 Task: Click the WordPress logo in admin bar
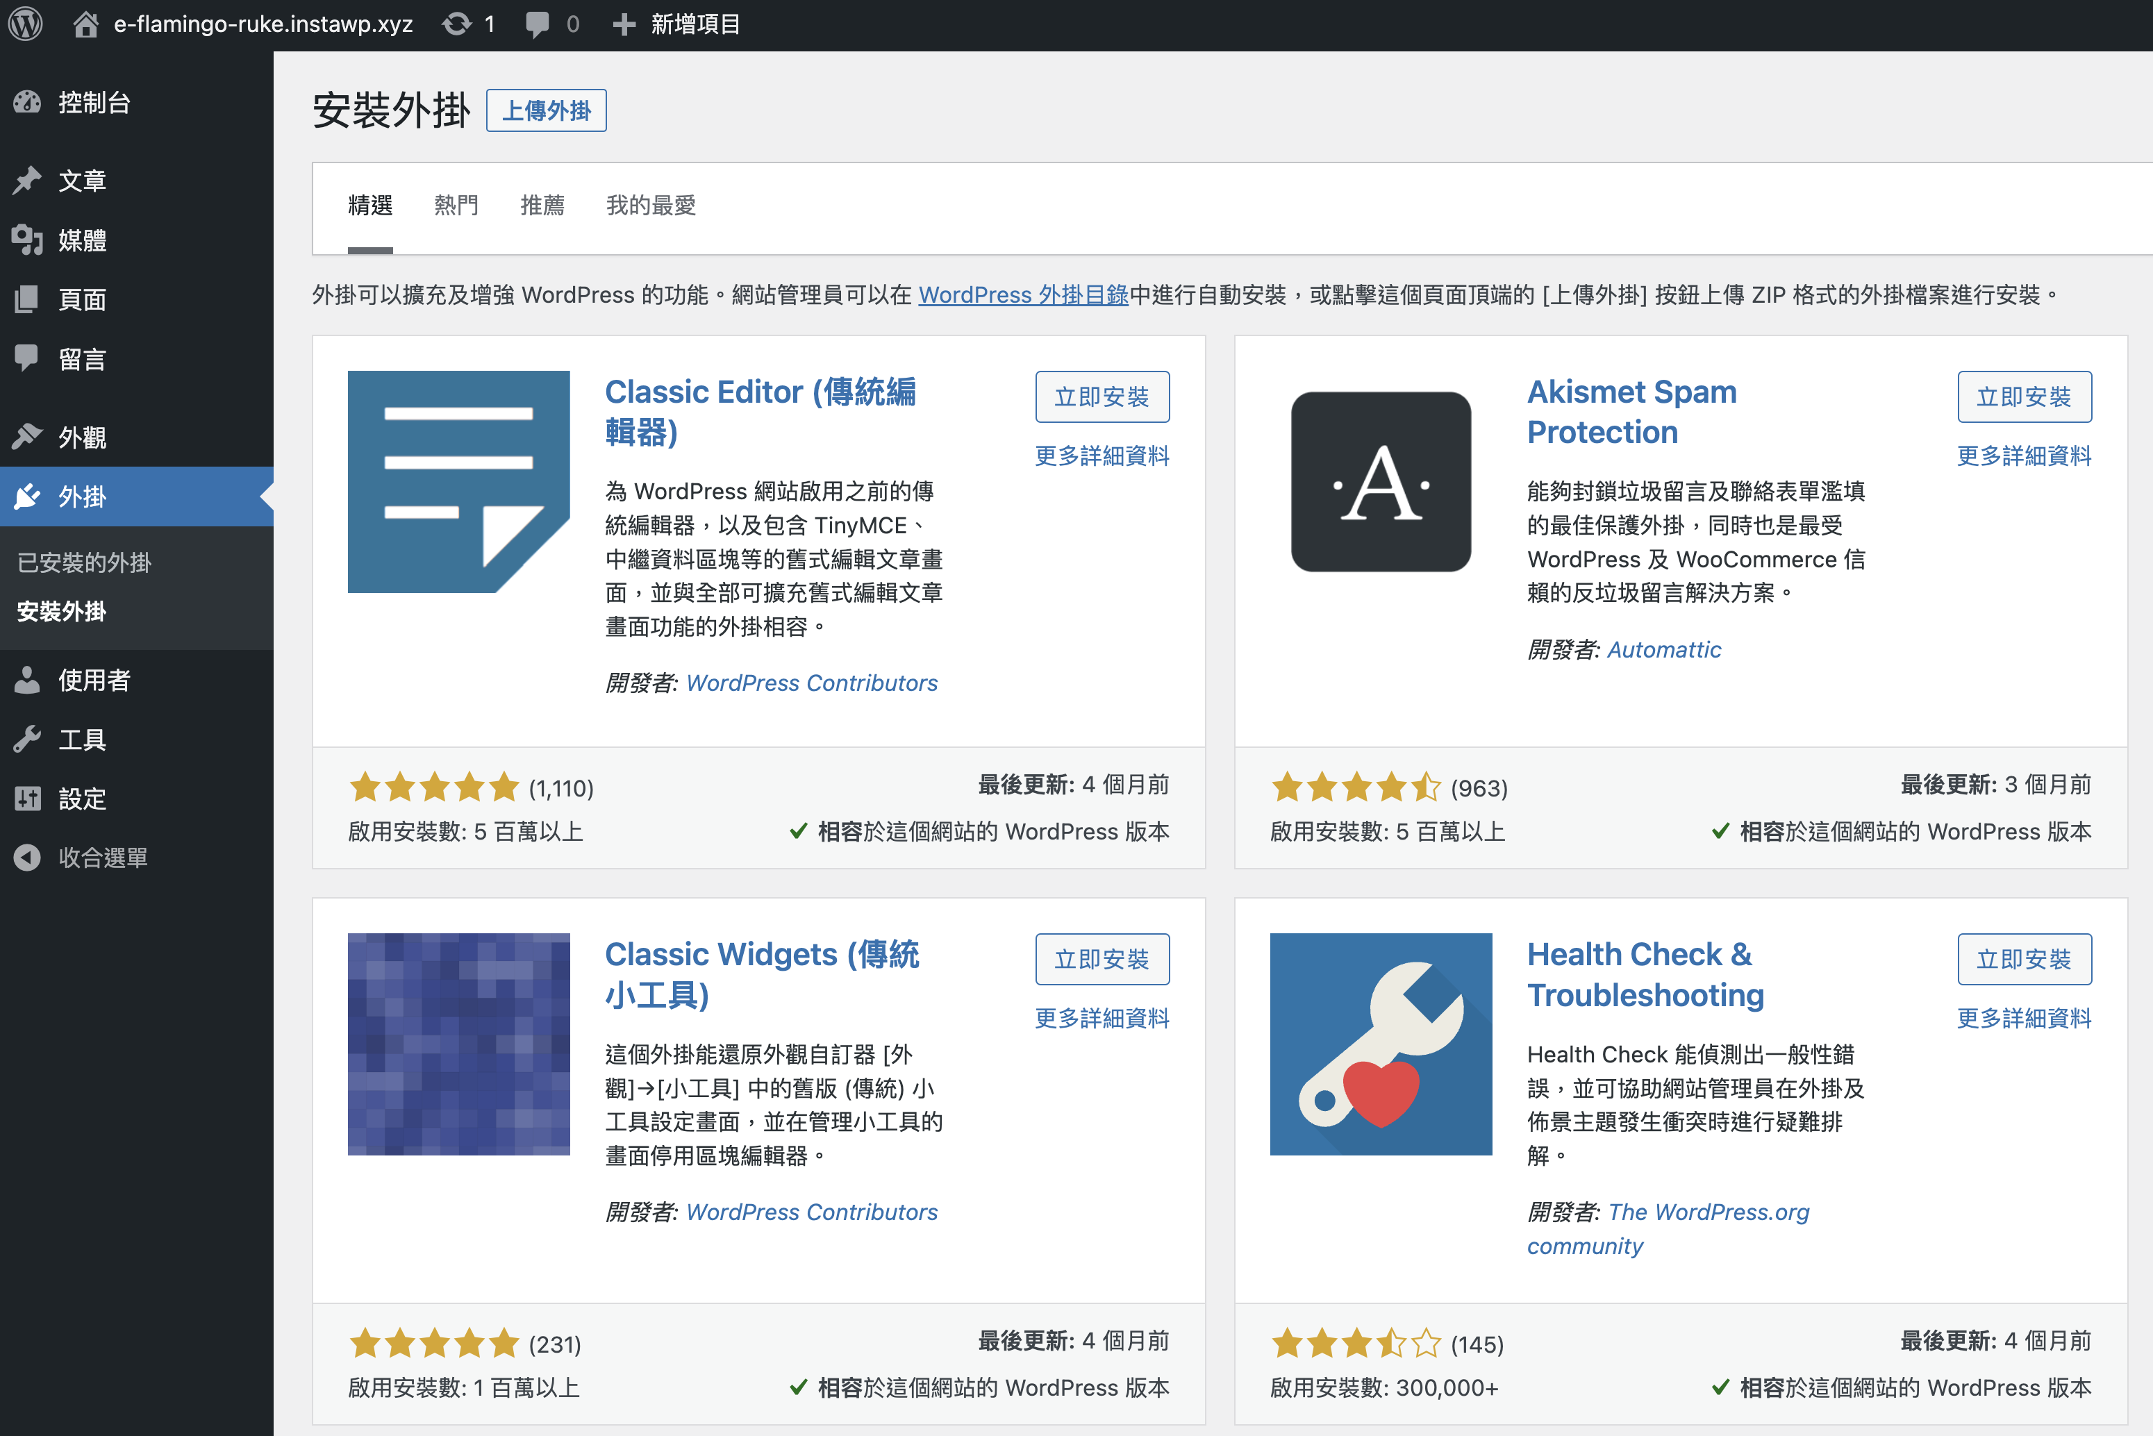[26, 24]
